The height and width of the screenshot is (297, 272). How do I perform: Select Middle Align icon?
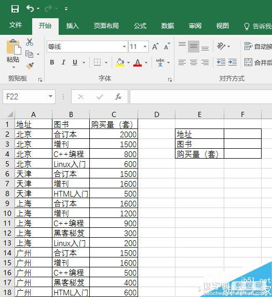pos(194,46)
